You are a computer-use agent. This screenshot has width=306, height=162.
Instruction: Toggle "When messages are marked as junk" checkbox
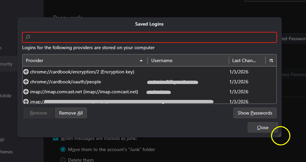(56, 138)
